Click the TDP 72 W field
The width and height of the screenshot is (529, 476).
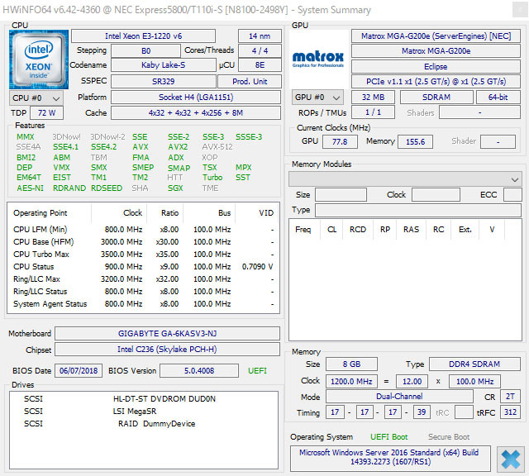46,112
